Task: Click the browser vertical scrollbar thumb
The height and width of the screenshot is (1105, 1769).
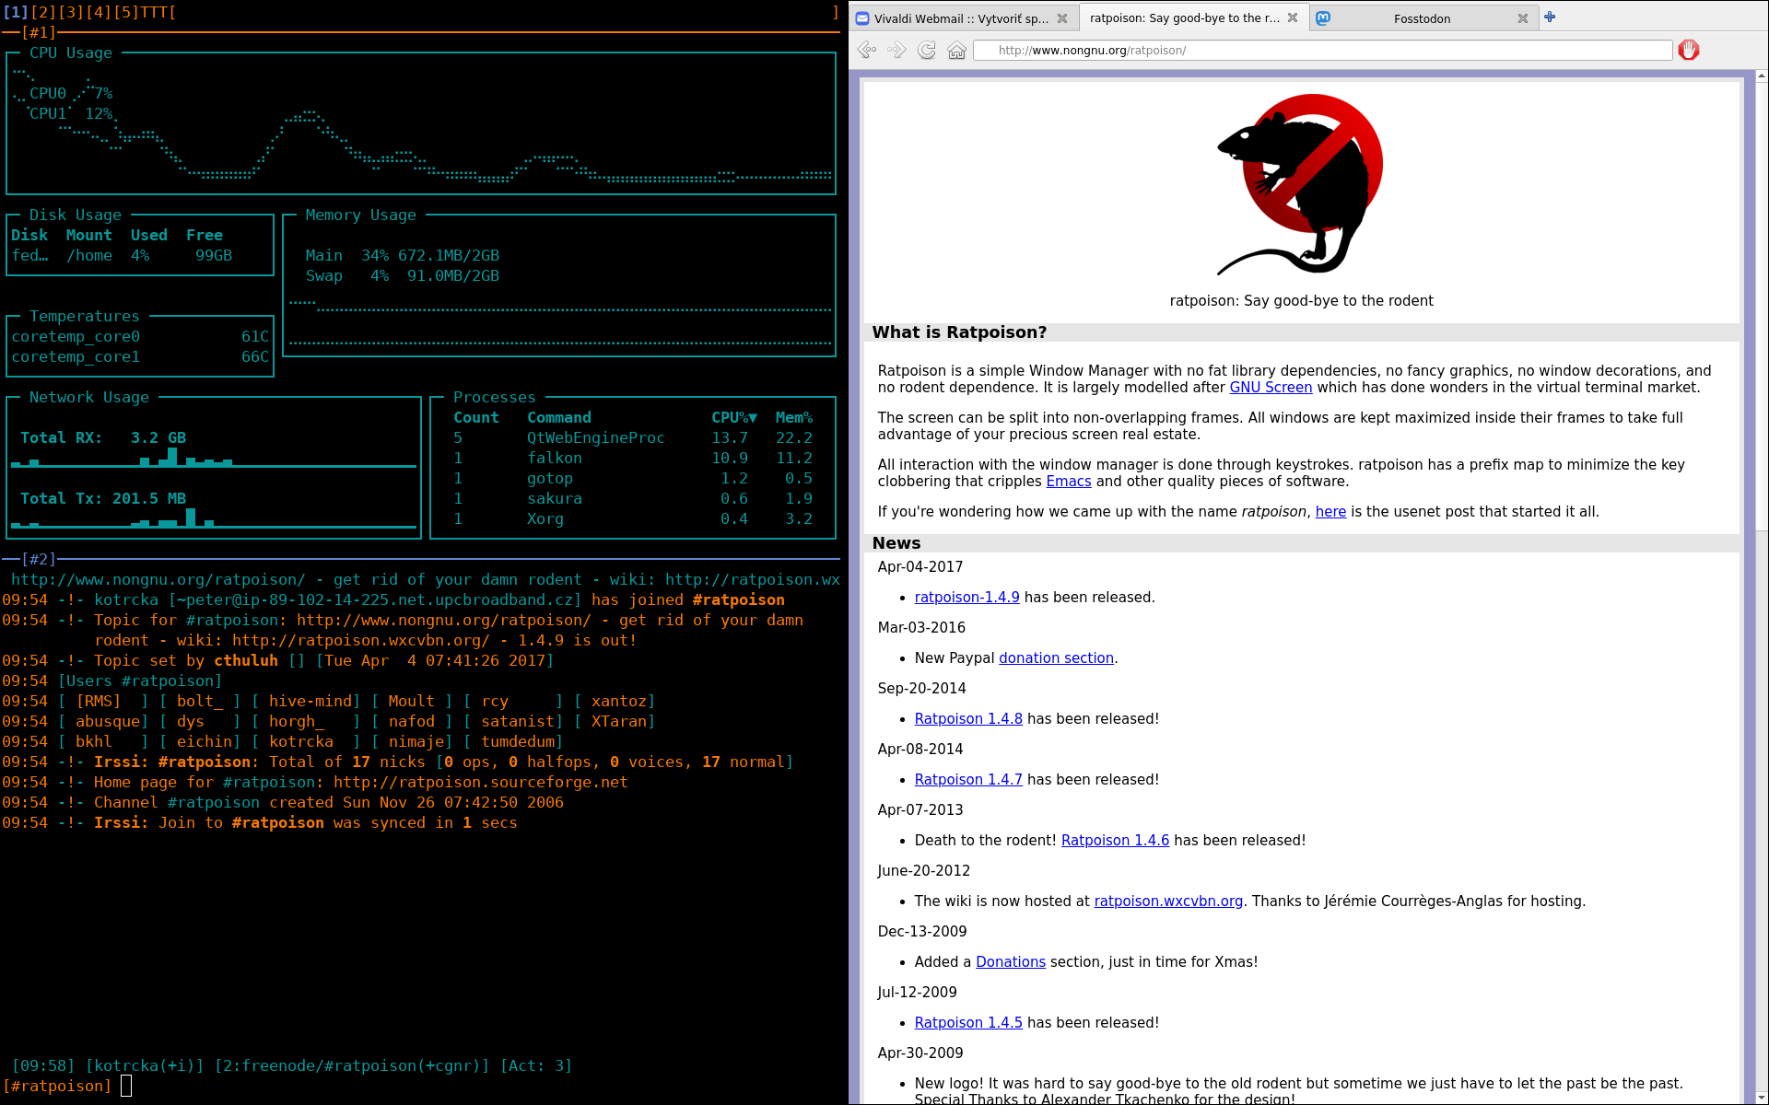Action: coord(1761,308)
